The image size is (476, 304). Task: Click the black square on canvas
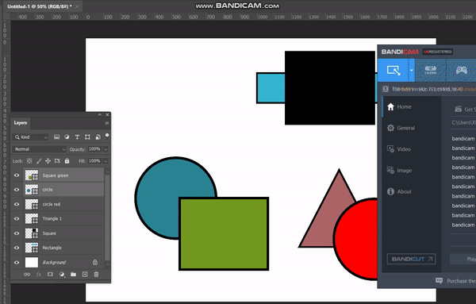click(330, 88)
